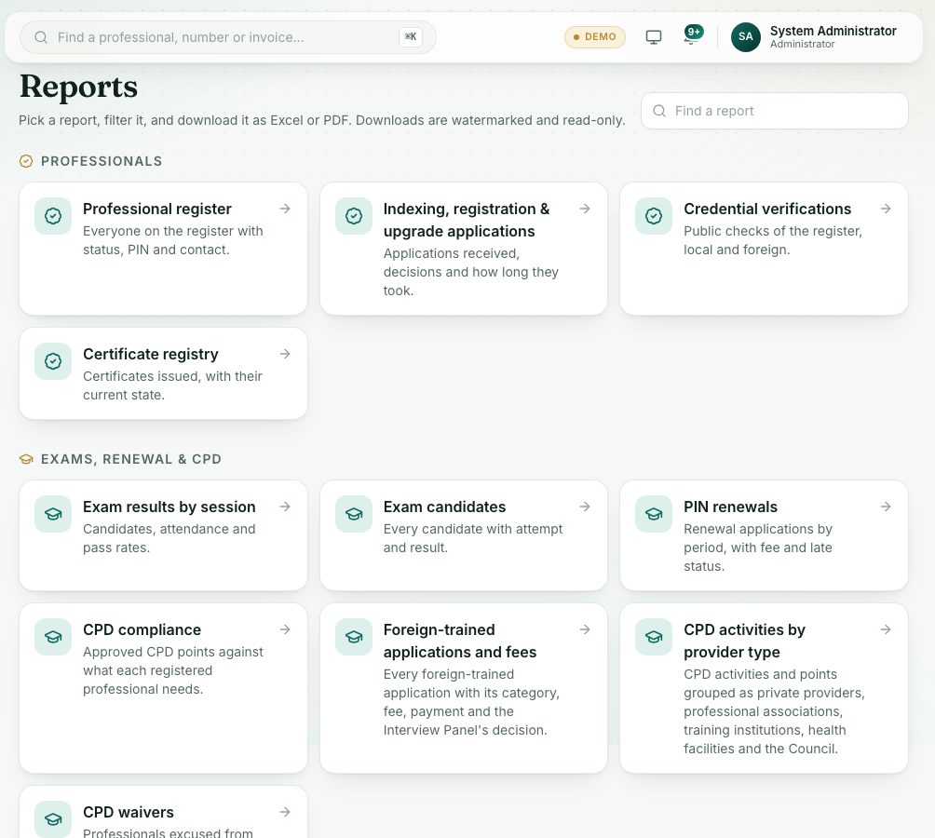935x838 pixels.
Task: Open the CPD compliance report
Action: pos(163,688)
